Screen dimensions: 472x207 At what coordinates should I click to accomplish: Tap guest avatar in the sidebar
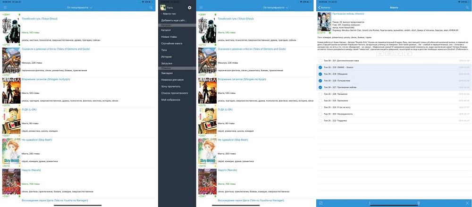pos(163,8)
